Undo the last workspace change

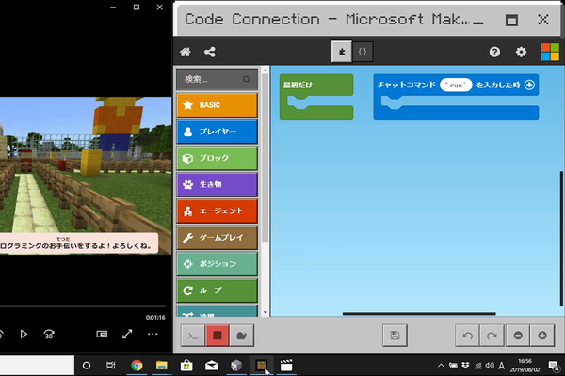[x=467, y=336]
